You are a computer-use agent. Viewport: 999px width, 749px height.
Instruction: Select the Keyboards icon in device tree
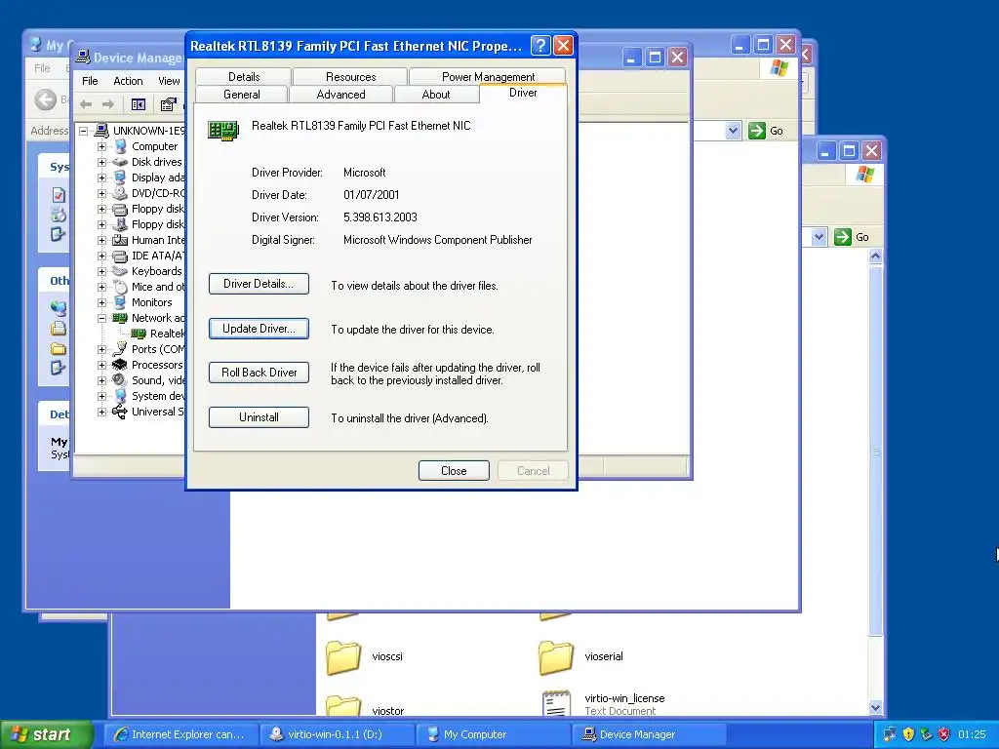120,271
